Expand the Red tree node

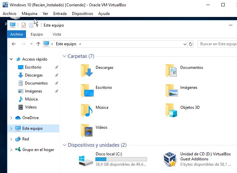[x=11, y=139]
